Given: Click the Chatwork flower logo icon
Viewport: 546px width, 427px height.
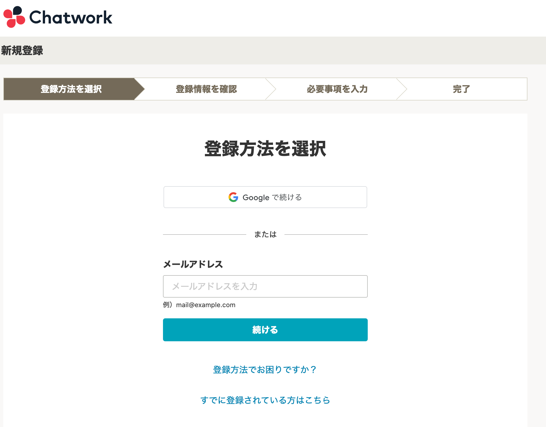Looking at the screenshot, I should coord(14,17).
